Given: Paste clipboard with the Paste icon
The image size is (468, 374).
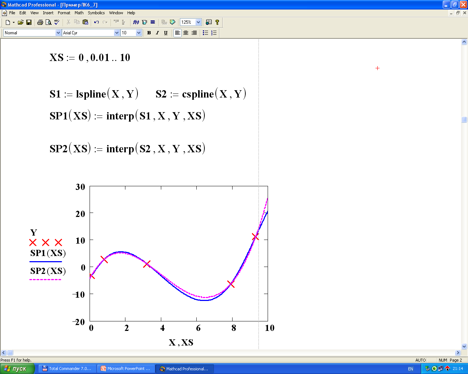Looking at the screenshot, I should [x=85, y=22].
